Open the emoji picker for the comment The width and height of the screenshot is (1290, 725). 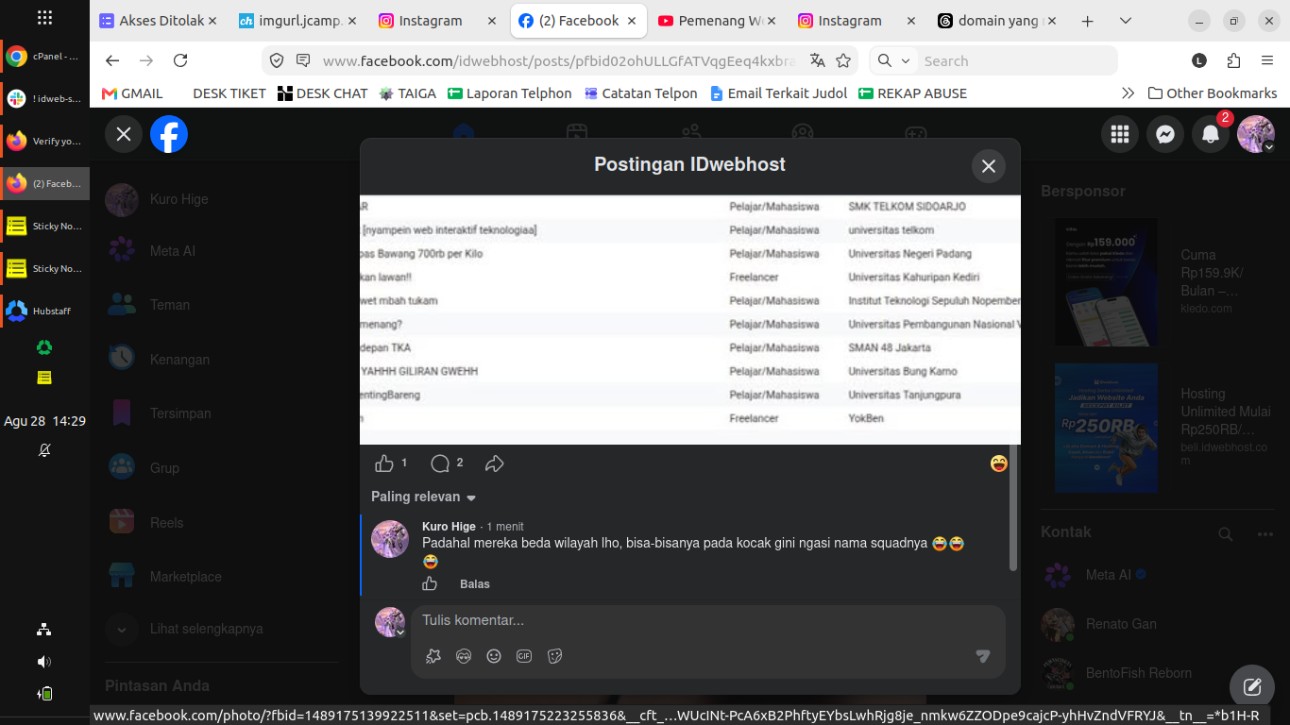coord(494,656)
